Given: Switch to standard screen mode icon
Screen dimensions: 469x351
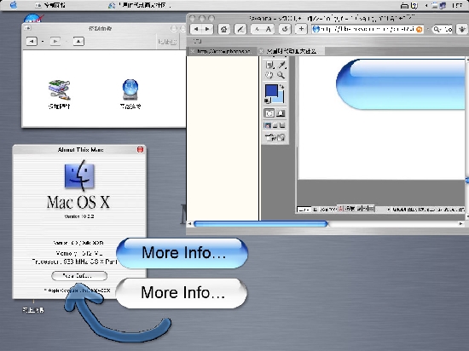Looking at the screenshot, I should (x=267, y=125).
